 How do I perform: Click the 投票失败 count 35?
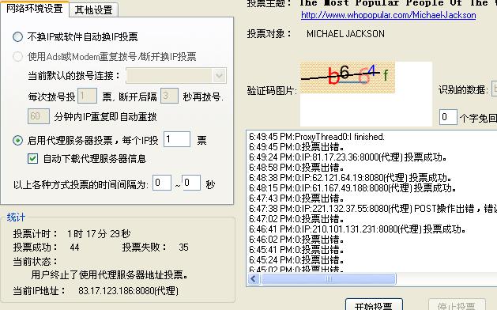[183, 248]
